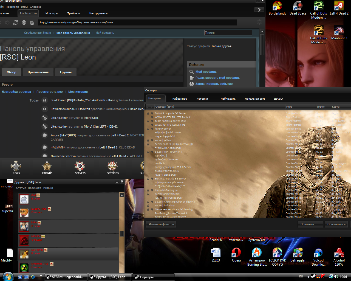The image size is (351, 281).
Task: Open the NEWS icon in the Steam bottom bar
Action: coord(16,168)
